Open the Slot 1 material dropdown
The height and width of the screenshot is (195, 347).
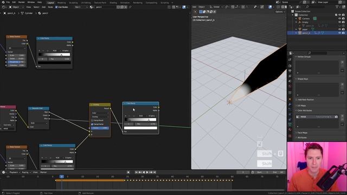(81, 7)
